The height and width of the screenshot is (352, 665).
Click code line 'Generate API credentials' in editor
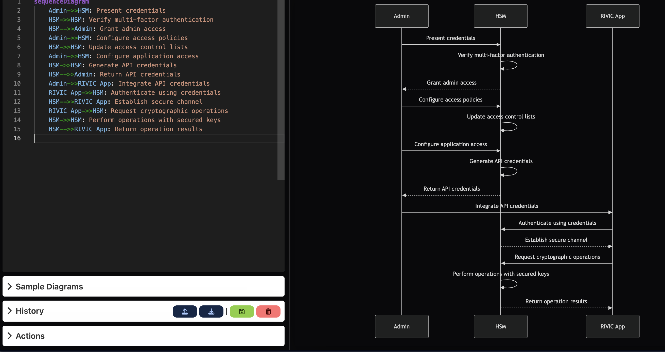113,65
